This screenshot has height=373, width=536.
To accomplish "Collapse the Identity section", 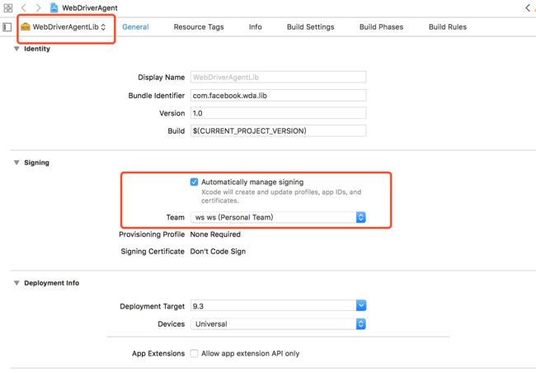I will (x=16, y=49).
